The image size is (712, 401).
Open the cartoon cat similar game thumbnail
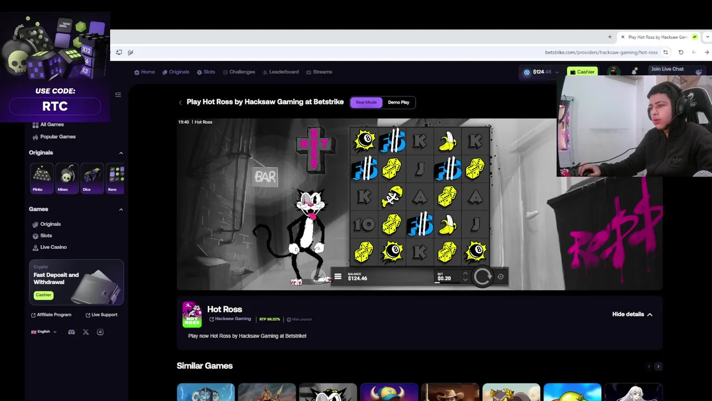(328, 392)
